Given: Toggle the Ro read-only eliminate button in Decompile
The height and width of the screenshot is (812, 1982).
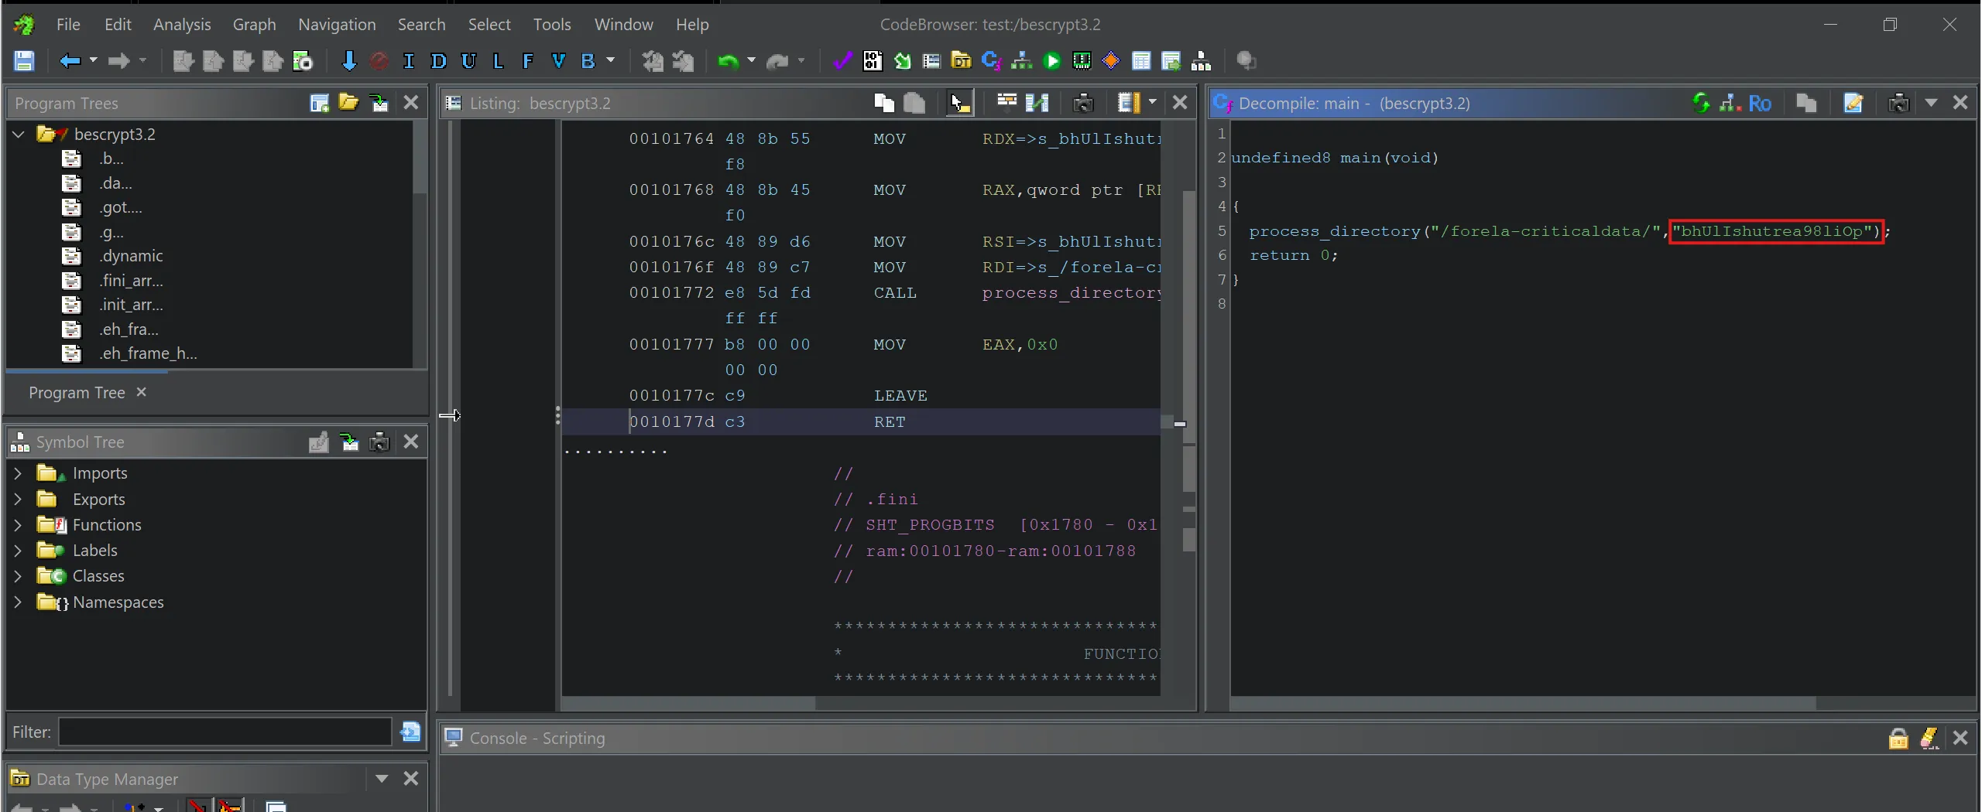Looking at the screenshot, I should pos(1759,103).
